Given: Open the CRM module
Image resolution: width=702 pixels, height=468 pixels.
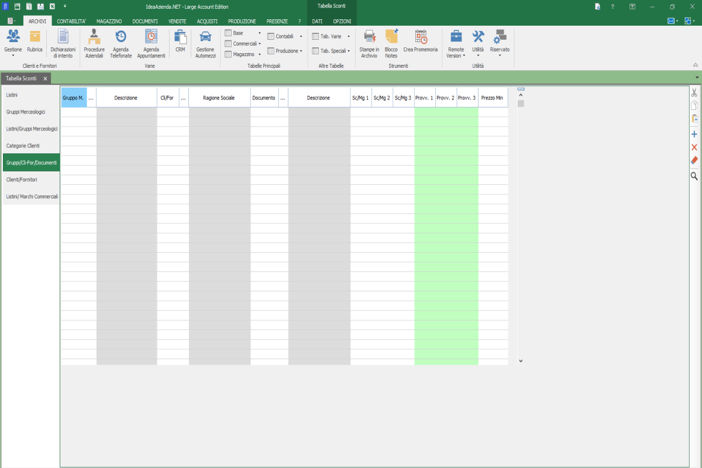Looking at the screenshot, I should pyautogui.click(x=180, y=41).
